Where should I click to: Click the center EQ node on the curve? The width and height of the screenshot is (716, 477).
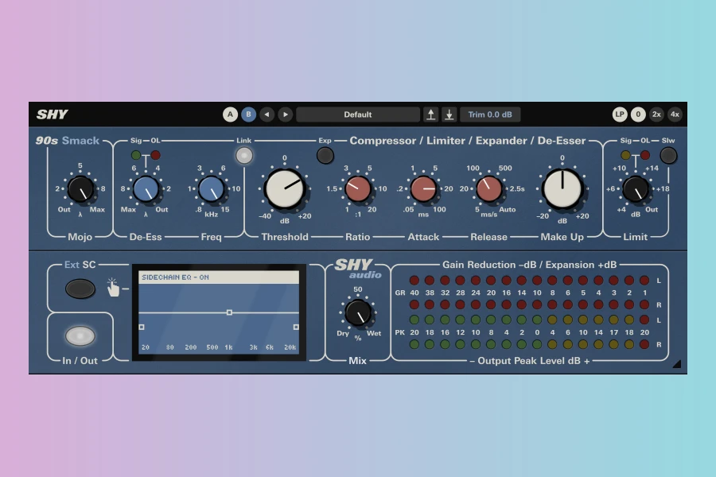click(x=229, y=312)
